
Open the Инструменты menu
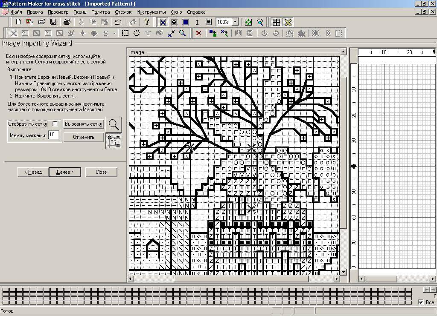pos(151,12)
